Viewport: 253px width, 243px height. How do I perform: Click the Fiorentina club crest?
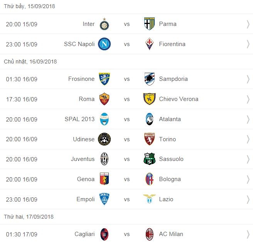pyautogui.click(x=149, y=44)
